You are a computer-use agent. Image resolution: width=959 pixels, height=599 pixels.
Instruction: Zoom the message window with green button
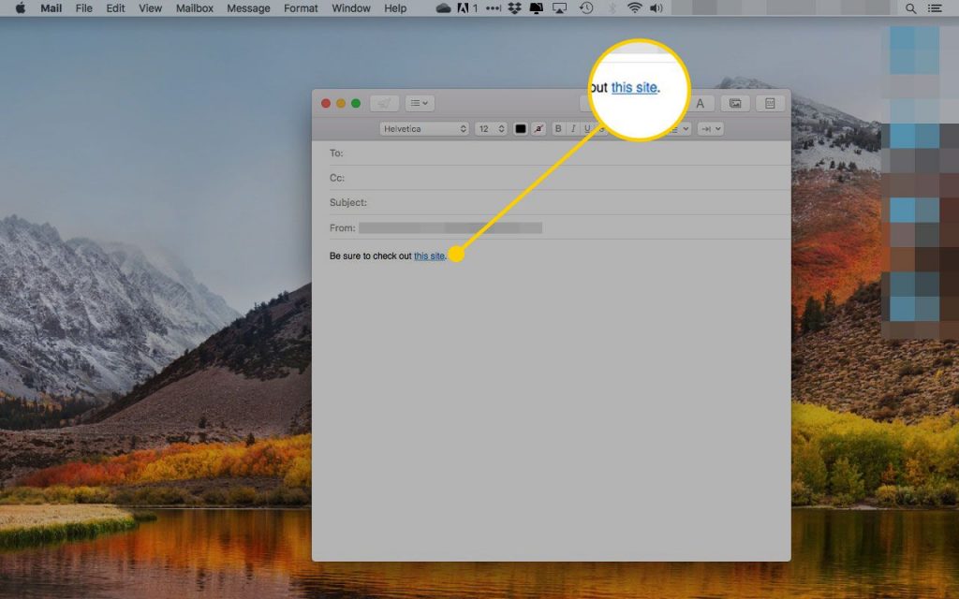pos(355,103)
